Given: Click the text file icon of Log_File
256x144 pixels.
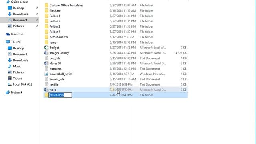Looking at the screenshot, I should [46, 58].
